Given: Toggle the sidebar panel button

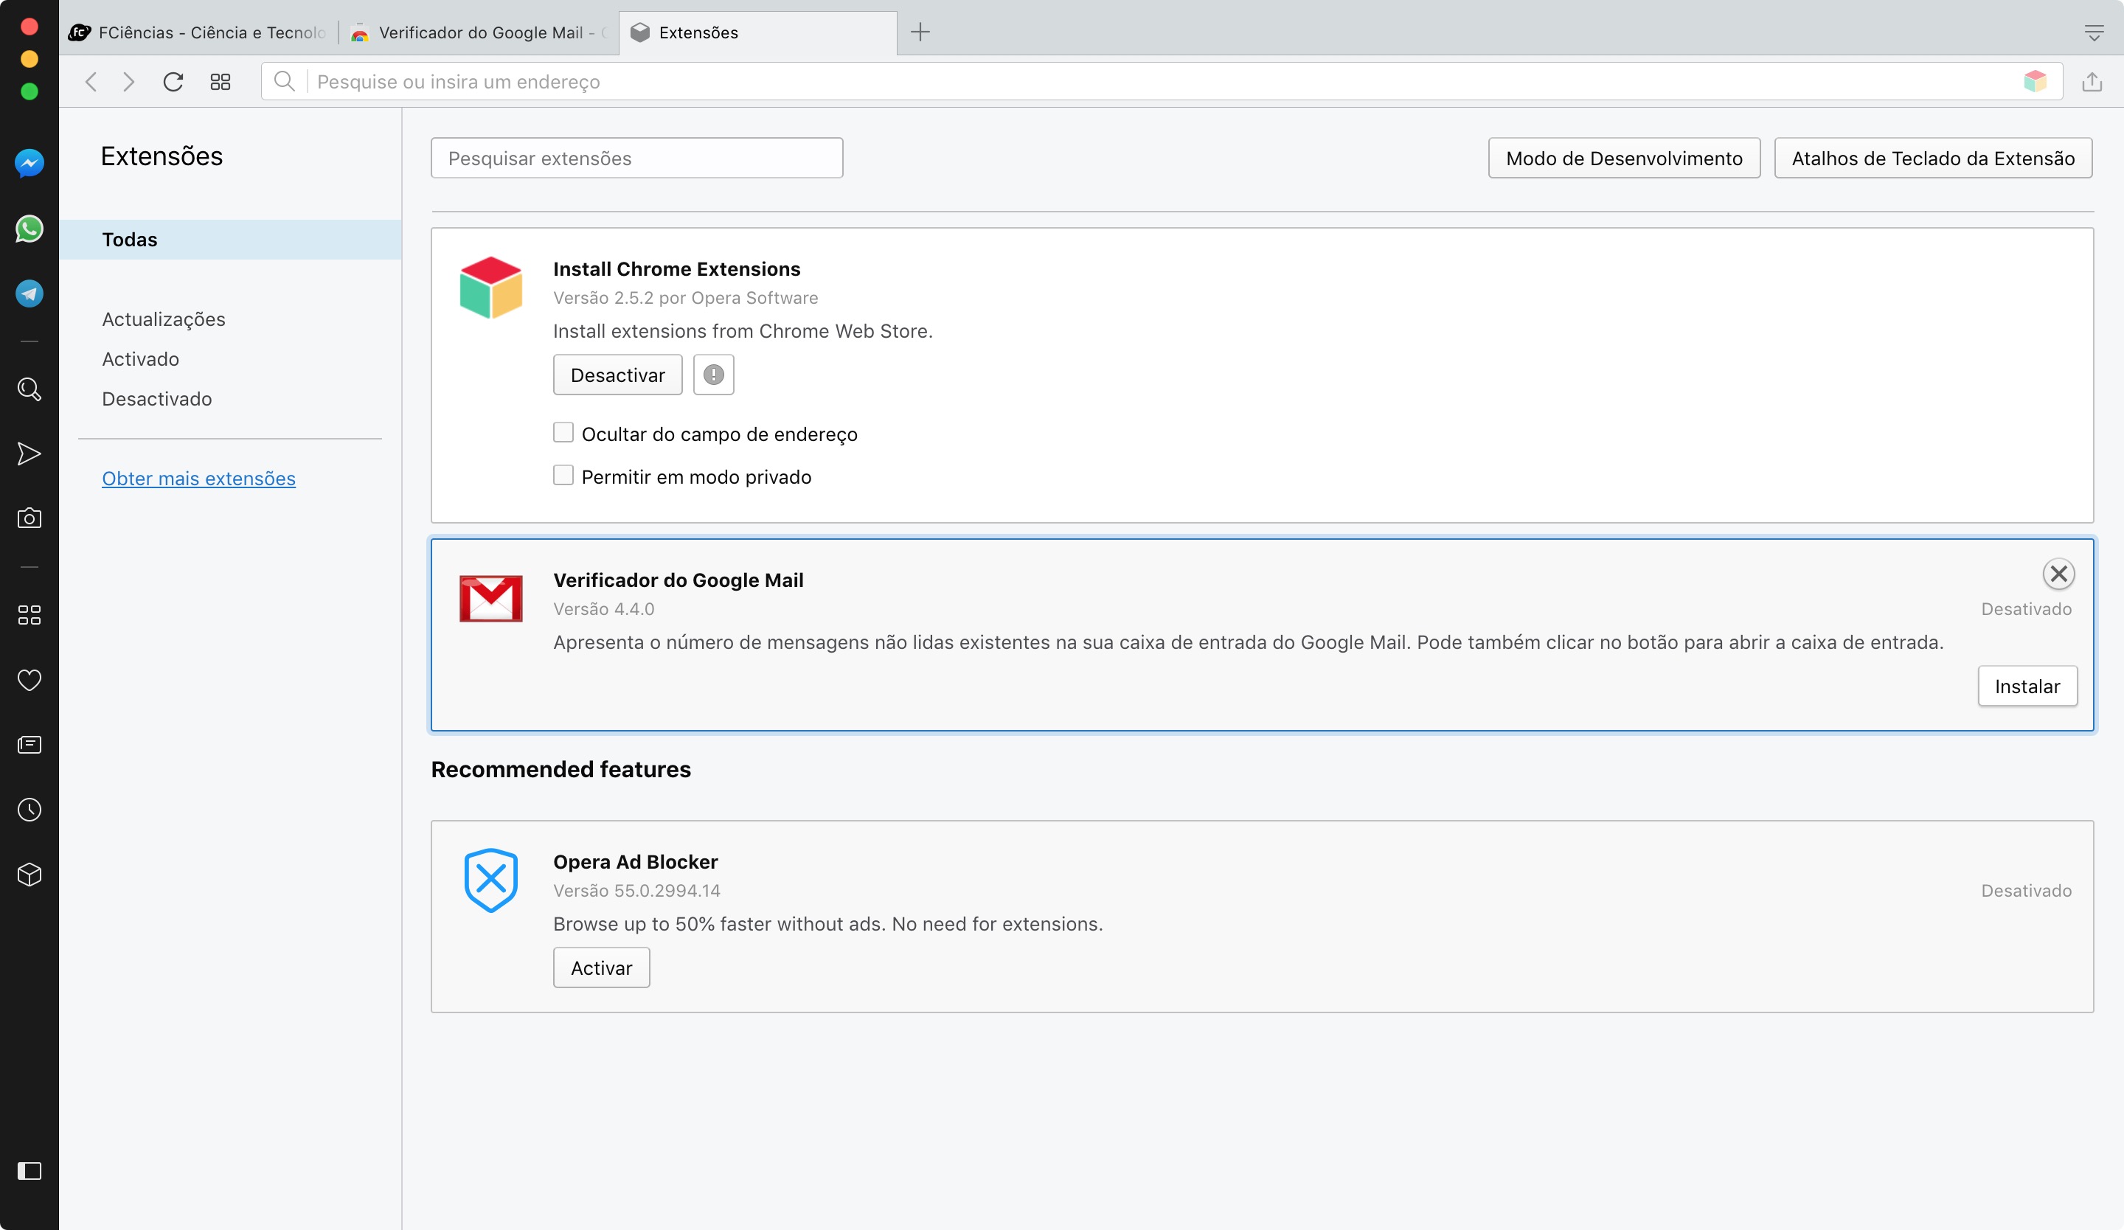Looking at the screenshot, I should [x=29, y=1171].
